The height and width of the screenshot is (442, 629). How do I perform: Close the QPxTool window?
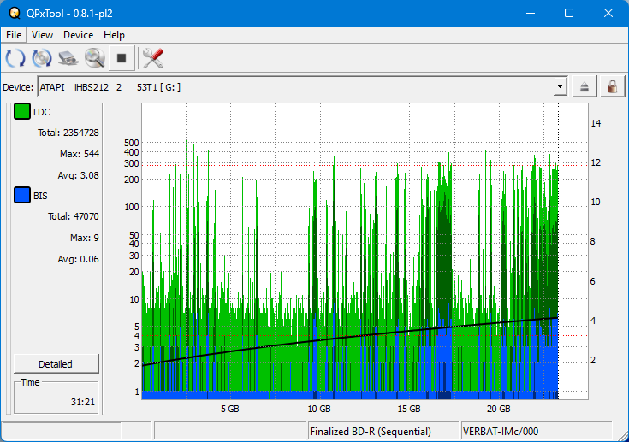(608, 13)
